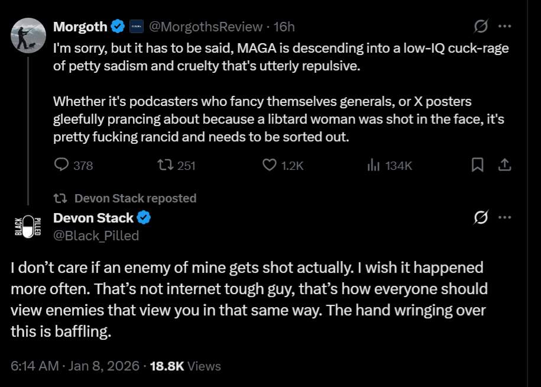
Task: Click the affiliation badge beside Morgoth's checkmark
Action: (136, 27)
